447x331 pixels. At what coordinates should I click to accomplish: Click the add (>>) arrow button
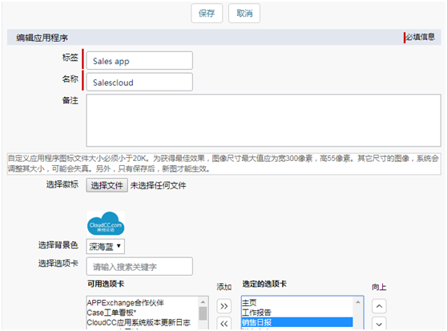[223, 306]
